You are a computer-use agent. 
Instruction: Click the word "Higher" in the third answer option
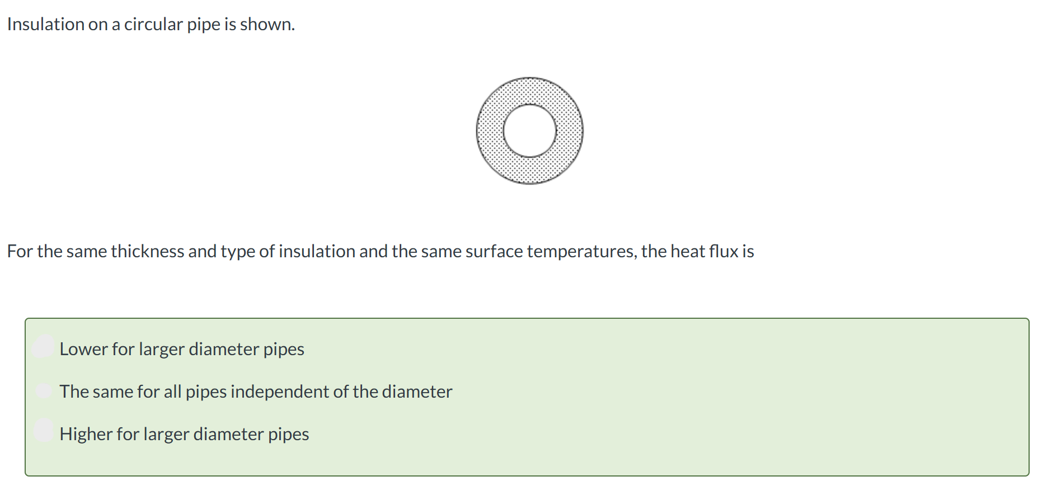86,434
